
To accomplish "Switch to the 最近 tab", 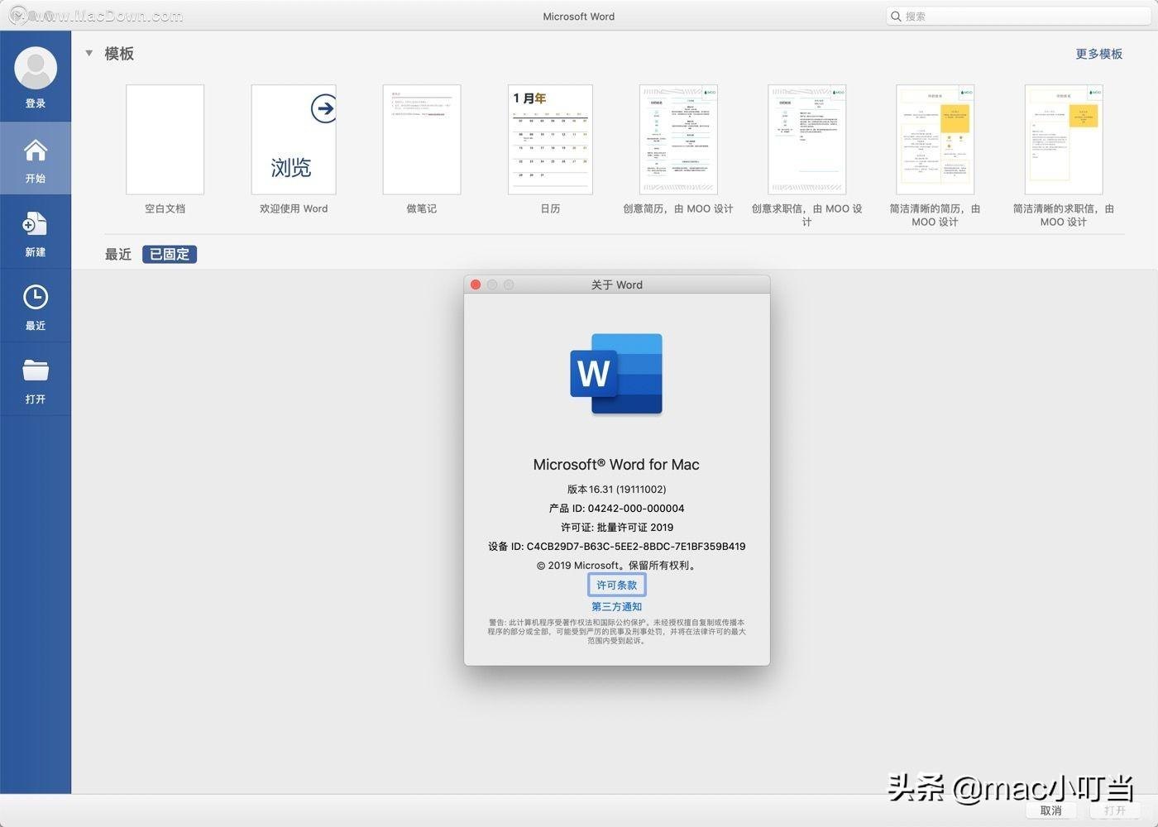I will (x=118, y=254).
